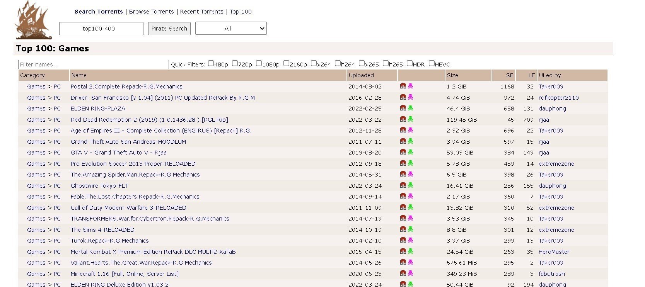Open Browse Torrents page
This screenshot has width=645, height=287.
[151, 12]
